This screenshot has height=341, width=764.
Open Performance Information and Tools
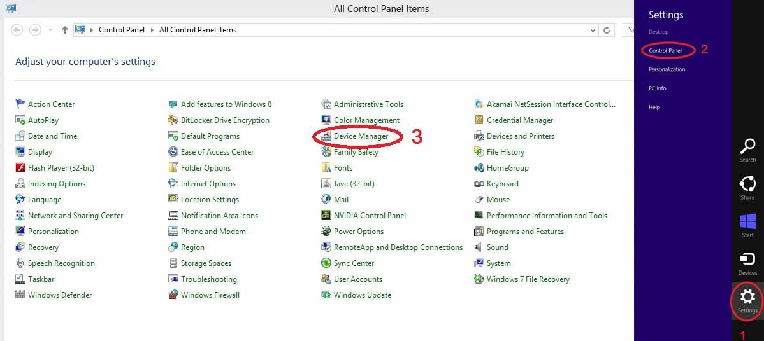547,216
